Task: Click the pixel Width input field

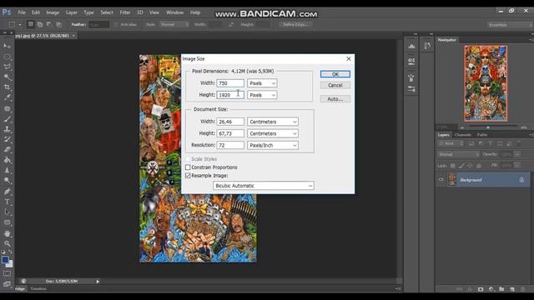Action: [x=230, y=83]
